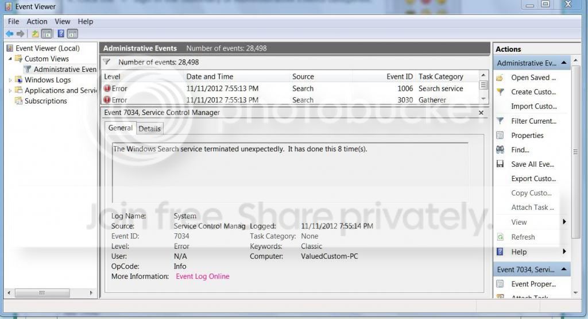Click Attach Task action in Administrative section

pyautogui.click(x=532, y=207)
